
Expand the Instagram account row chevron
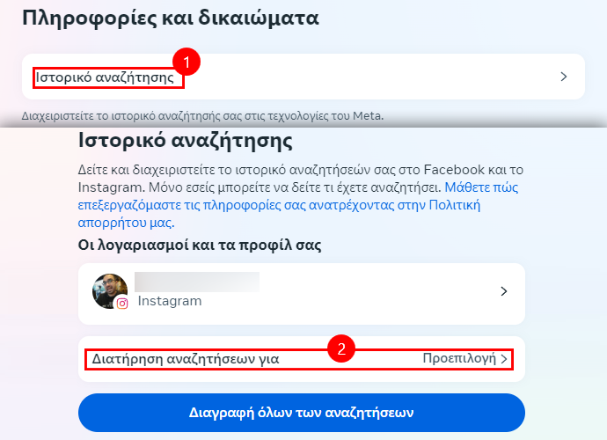(504, 291)
